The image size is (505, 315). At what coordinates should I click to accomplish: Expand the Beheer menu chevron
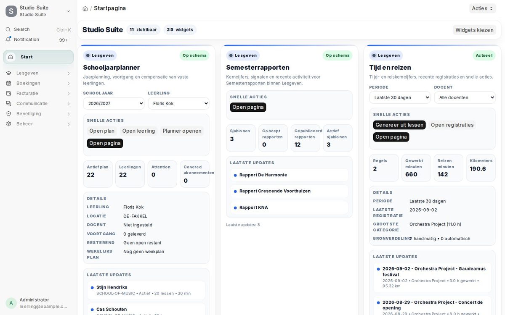tap(69, 124)
